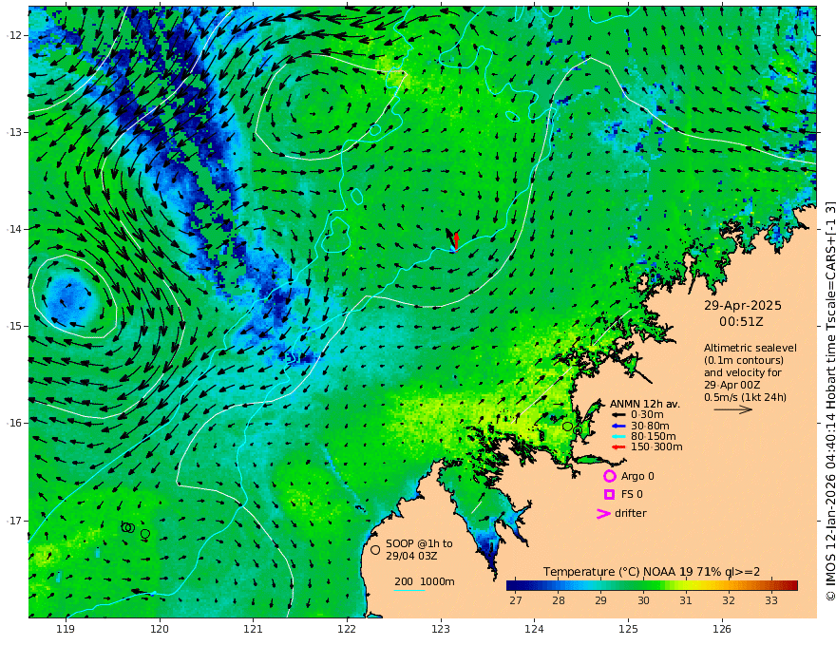Click the magenta FS square legend icon

[x=609, y=495]
